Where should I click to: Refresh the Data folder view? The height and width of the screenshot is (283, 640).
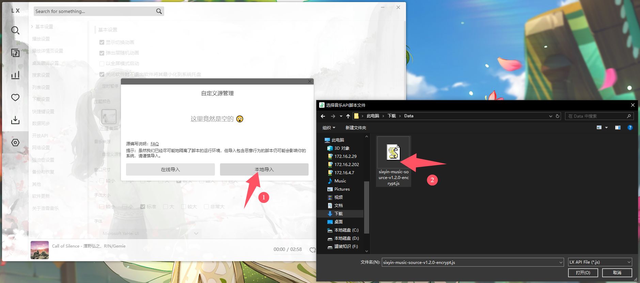[x=558, y=116]
